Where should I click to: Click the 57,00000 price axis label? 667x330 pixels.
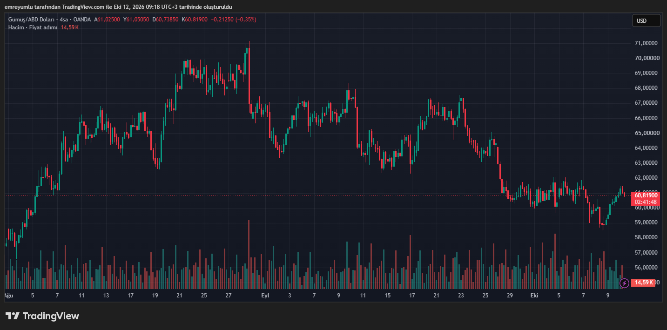point(646,253)
